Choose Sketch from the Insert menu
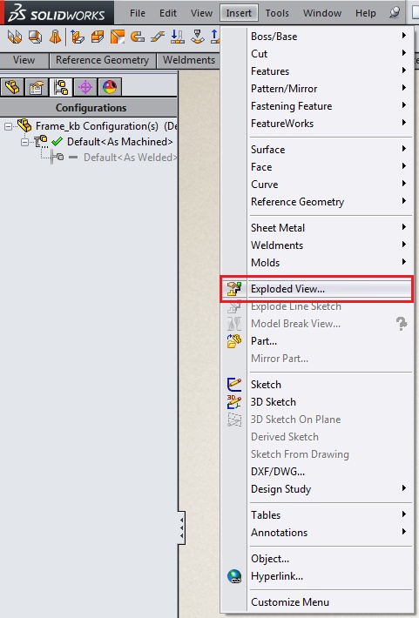Image resolution: width=419 pixels, height=618 pixels. (317, 385)
